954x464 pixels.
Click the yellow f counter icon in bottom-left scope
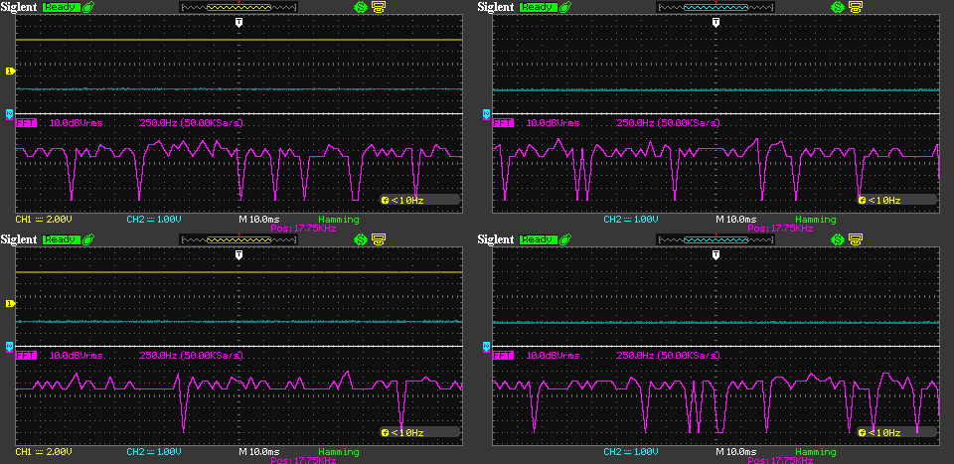point(385,432)
